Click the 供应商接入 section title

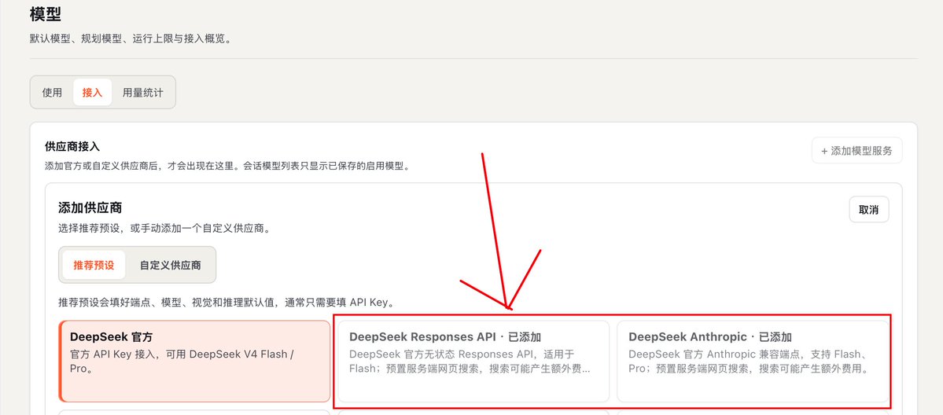[x=72, y=147]
